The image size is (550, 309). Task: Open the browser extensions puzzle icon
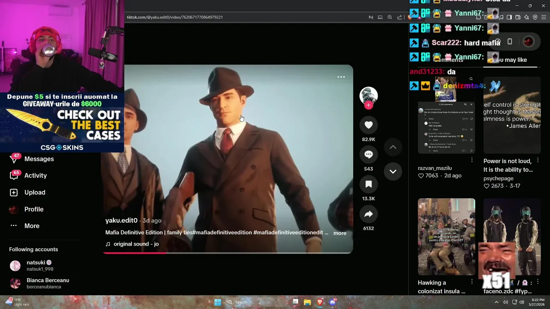478,17
